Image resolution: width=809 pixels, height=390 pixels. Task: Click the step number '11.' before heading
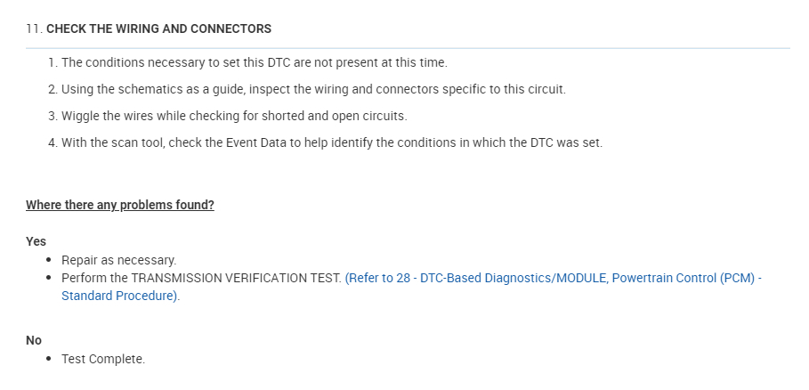[x=34, y=28]
